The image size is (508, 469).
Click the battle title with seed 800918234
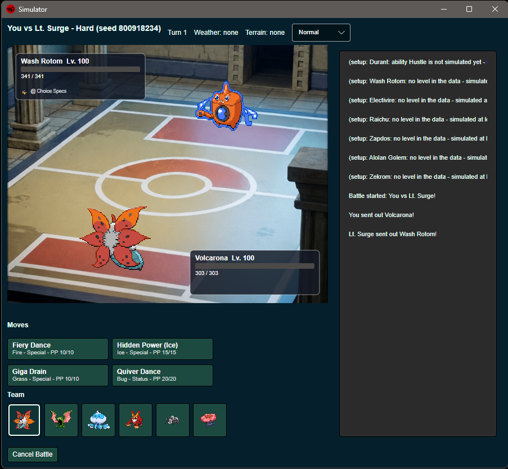[84, 28]
